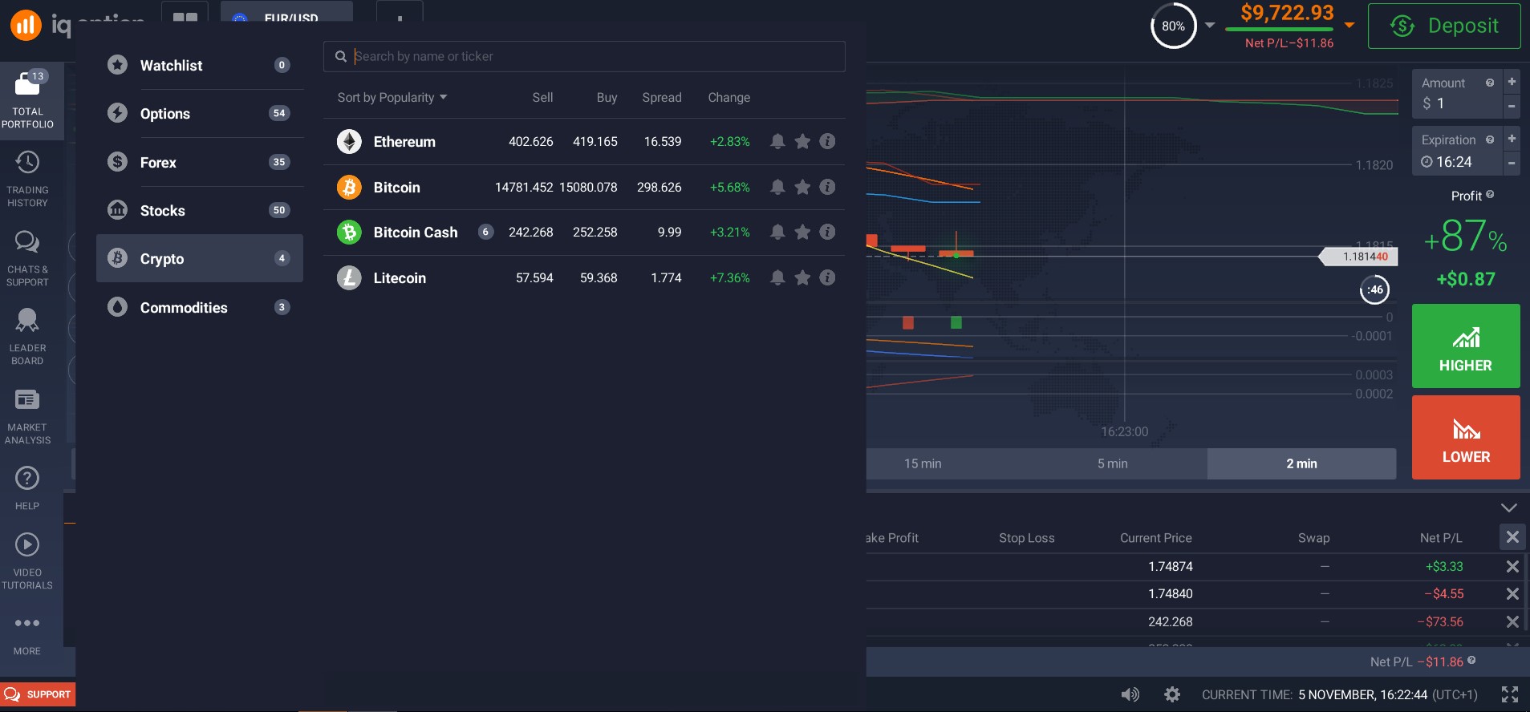
Task: Click the Bitcoin Cash info icon
Action: (x=827, y=232)
